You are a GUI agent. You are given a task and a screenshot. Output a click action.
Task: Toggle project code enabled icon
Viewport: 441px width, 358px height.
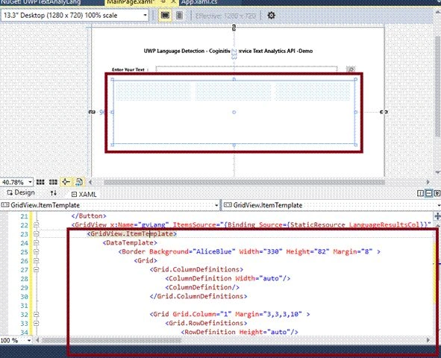point(79,182)
